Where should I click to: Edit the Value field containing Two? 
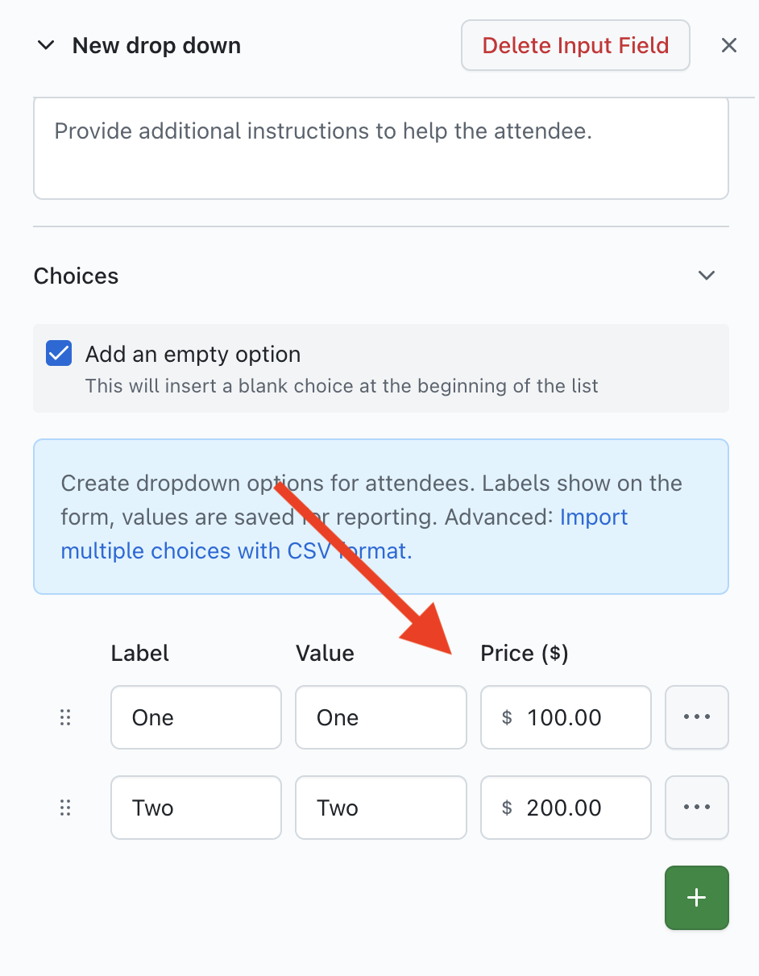click(x=380, y=808)
